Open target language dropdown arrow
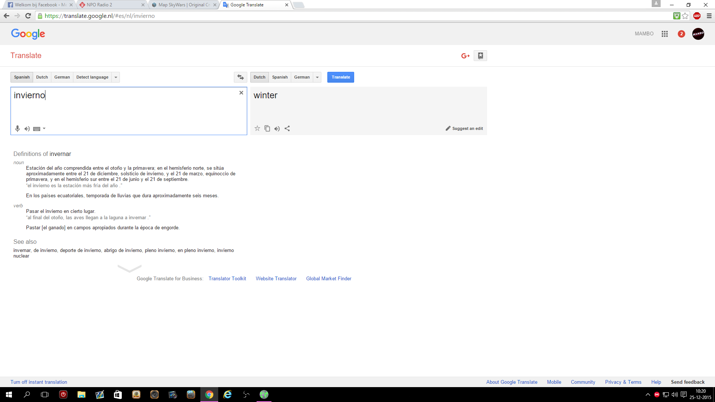The height and width of the screenshot is (402, 715). point(317,77)
